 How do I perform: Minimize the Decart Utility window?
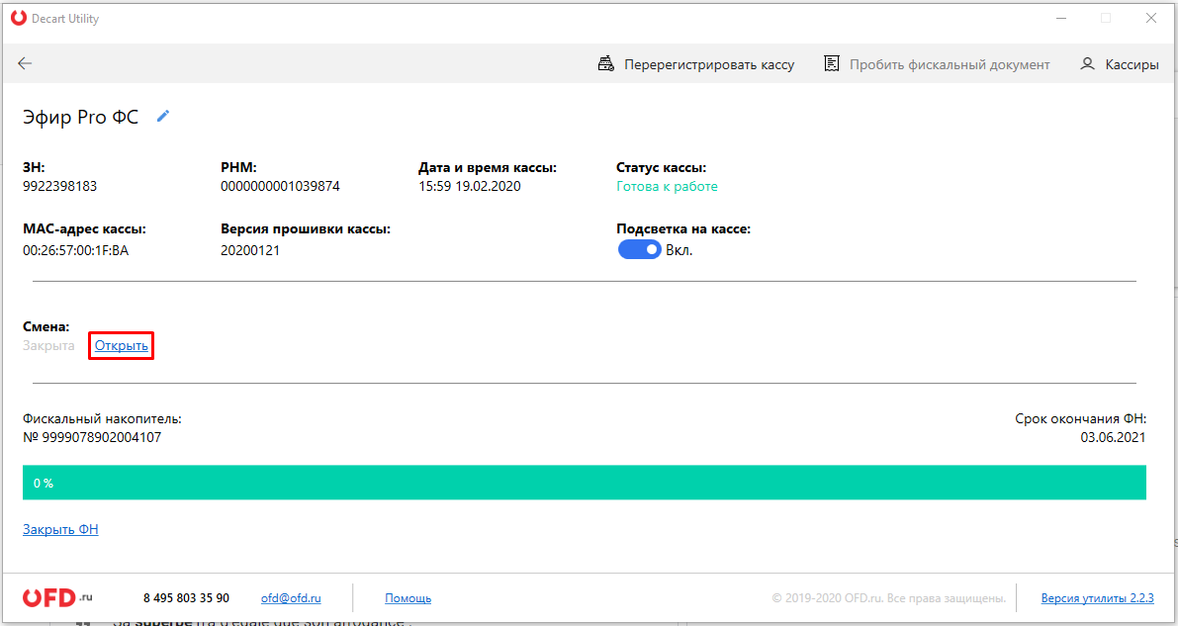[1061, 18]
